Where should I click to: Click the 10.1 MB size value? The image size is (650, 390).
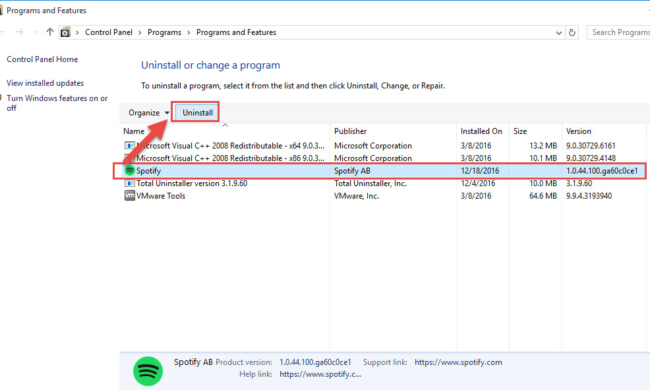(x=543, y=158)
